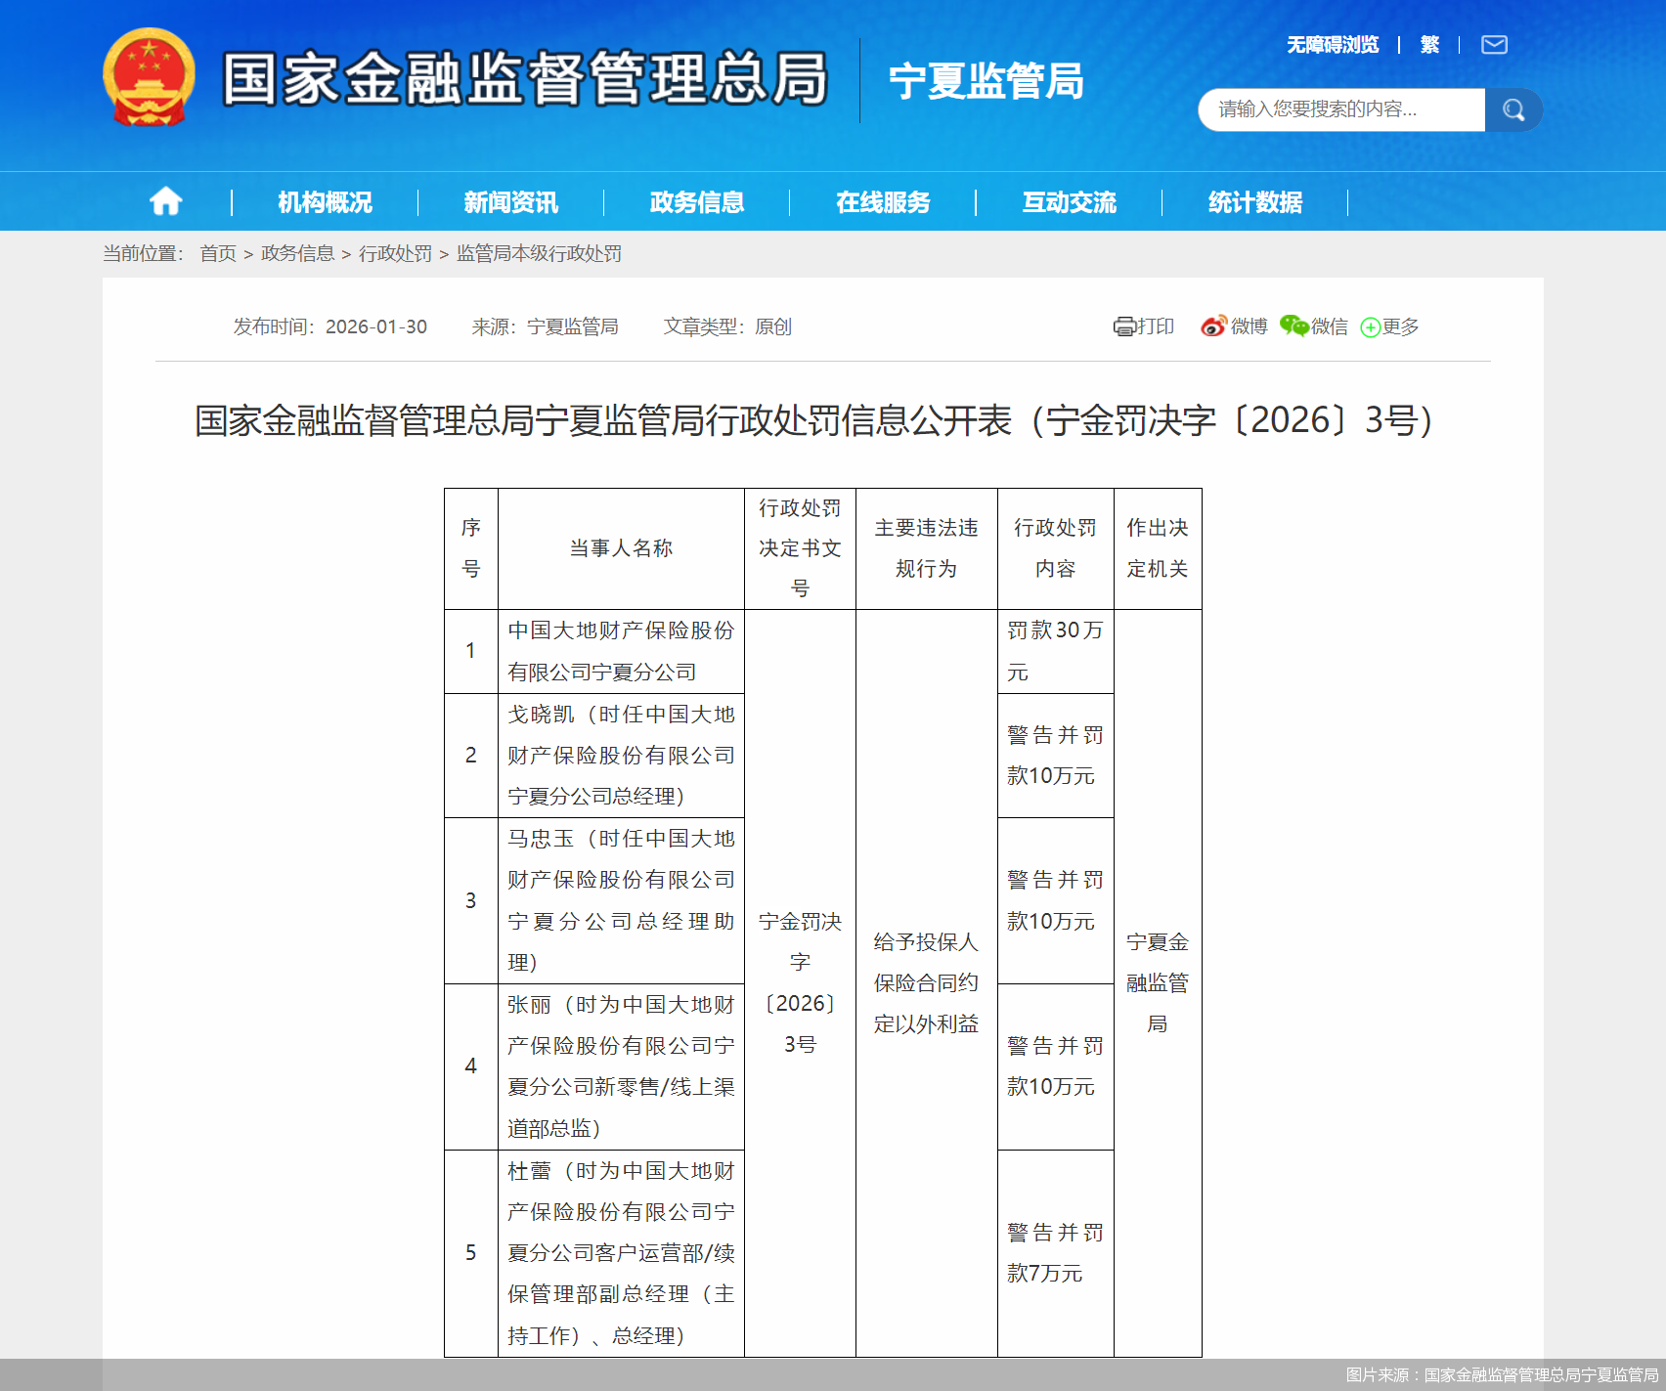Share via the Weibo icon
The image size is (1666, 1391).
pos(1213,326)
